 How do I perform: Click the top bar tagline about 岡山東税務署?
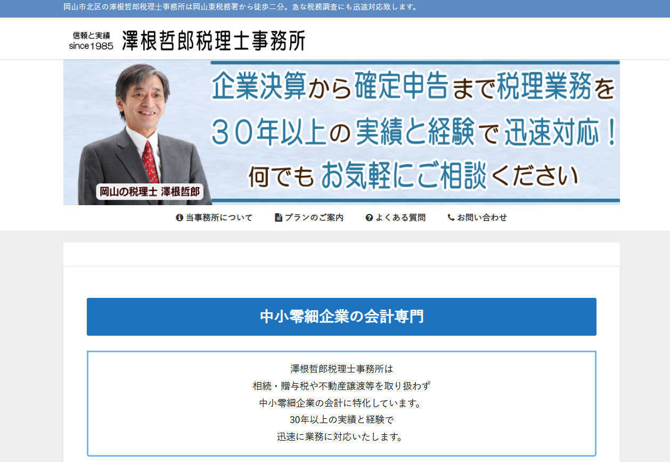point(241,7)
